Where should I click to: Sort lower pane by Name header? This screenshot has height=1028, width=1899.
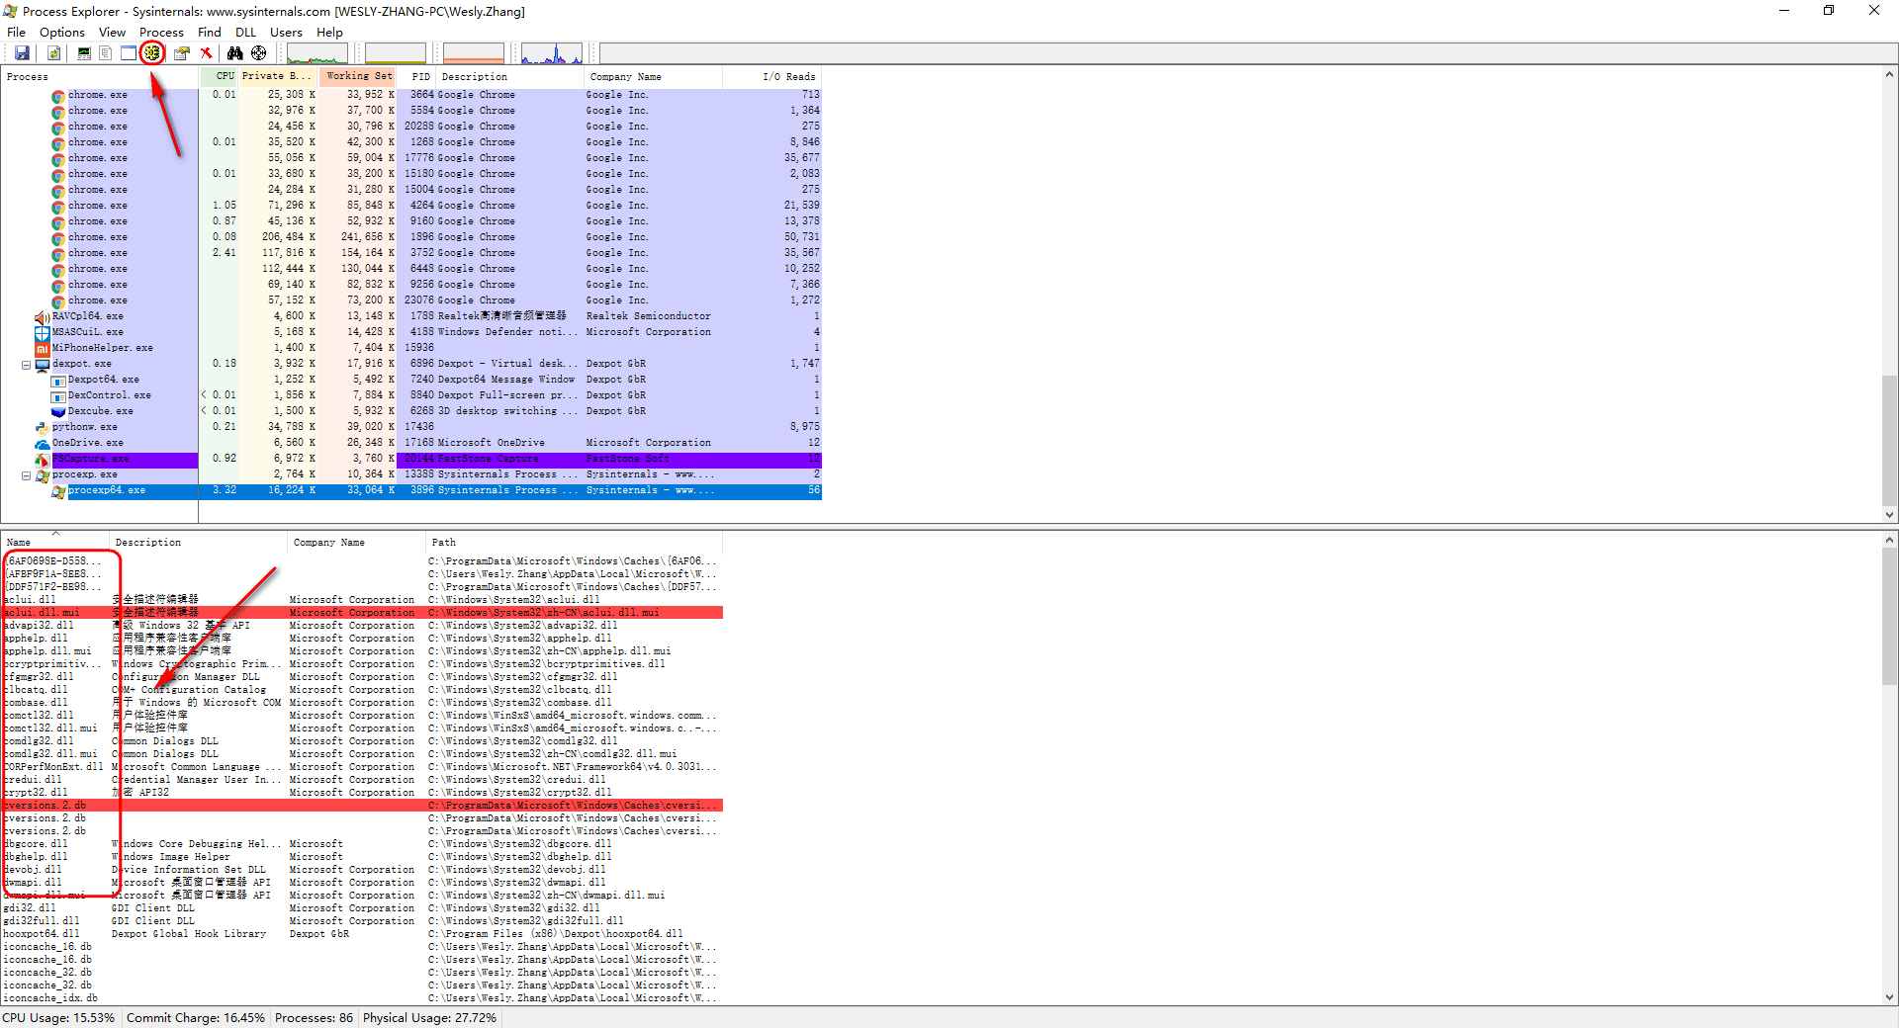[55, 542]
